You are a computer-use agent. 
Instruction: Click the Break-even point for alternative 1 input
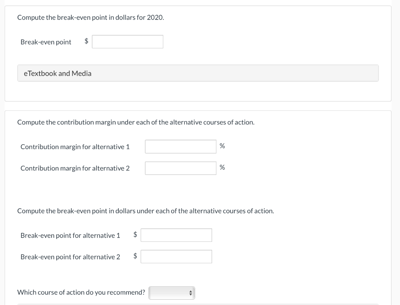176,235
